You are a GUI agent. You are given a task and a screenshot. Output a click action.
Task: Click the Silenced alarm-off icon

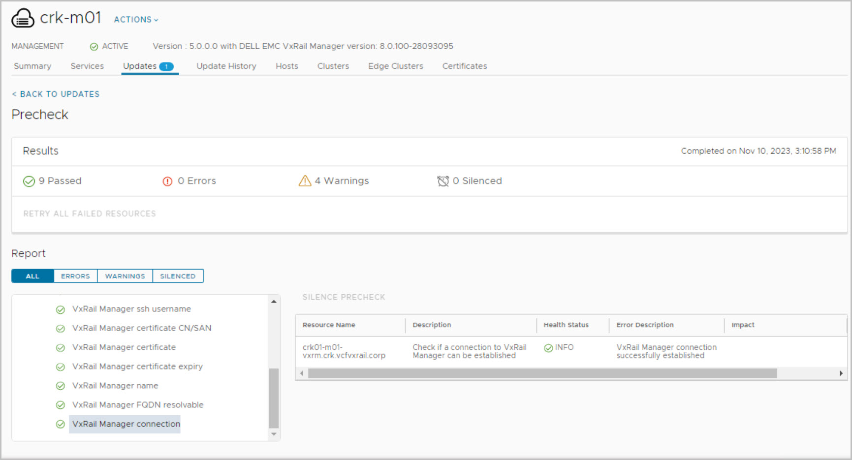click(443, 181)
